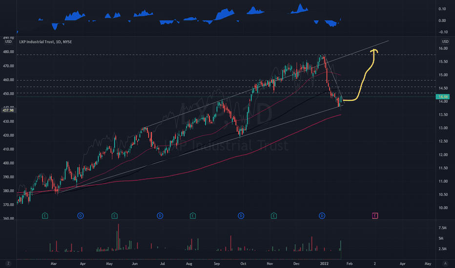The height and width of the screenshot is (268, 455).
Task: Toggle the auto scale A button
Action: click(x=445, y=263)
